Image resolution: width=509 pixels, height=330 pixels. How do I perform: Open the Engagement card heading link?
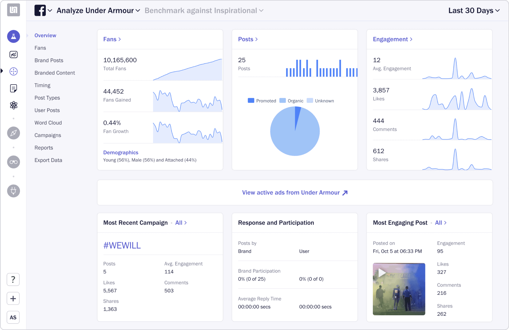[x=393, y=39]
